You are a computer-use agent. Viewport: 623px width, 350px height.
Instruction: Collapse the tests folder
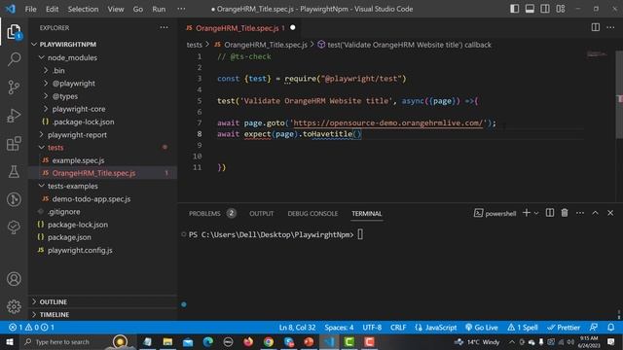tap(41, 147)
